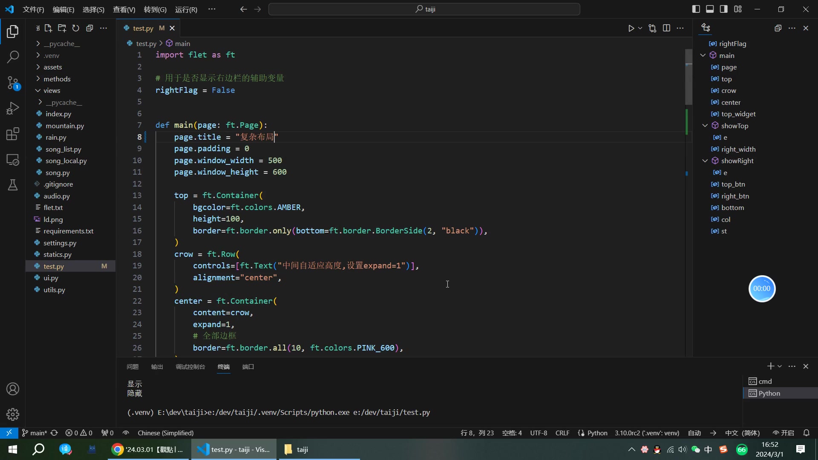Viewport: 818px width, 460px height.
Task: Click the New File icon in explorer
Action: [48, 28]
